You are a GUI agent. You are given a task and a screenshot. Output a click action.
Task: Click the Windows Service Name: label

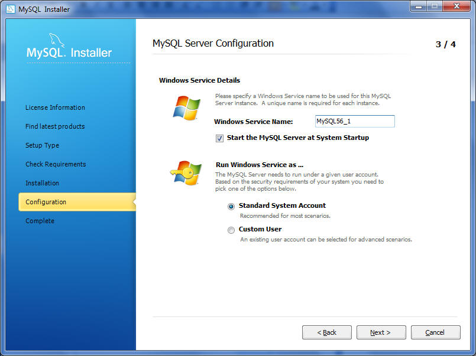click(x=254, y=122)
